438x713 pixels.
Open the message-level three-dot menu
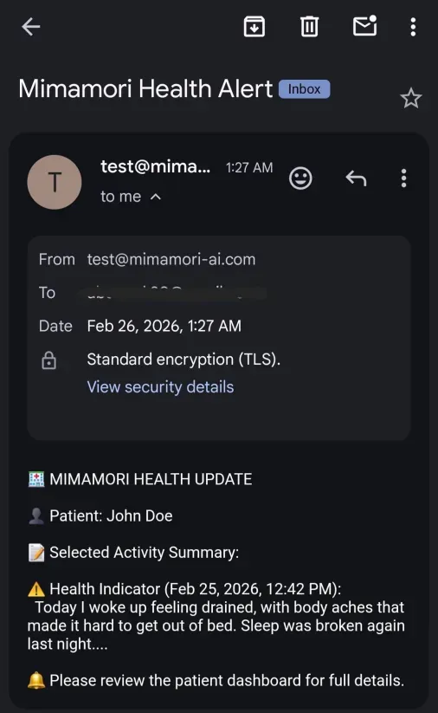click(x=403, y=178)
